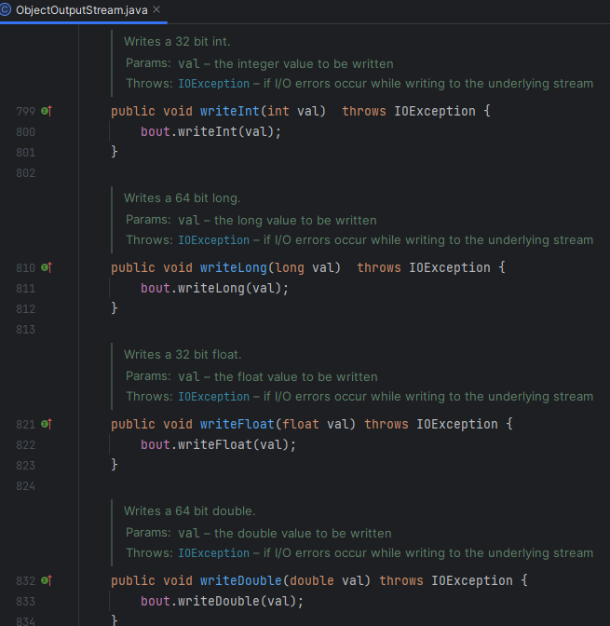Screen dimensions: 610x626
Task: Click IOException in writeLong throws clause
Action: pos(450,267)
